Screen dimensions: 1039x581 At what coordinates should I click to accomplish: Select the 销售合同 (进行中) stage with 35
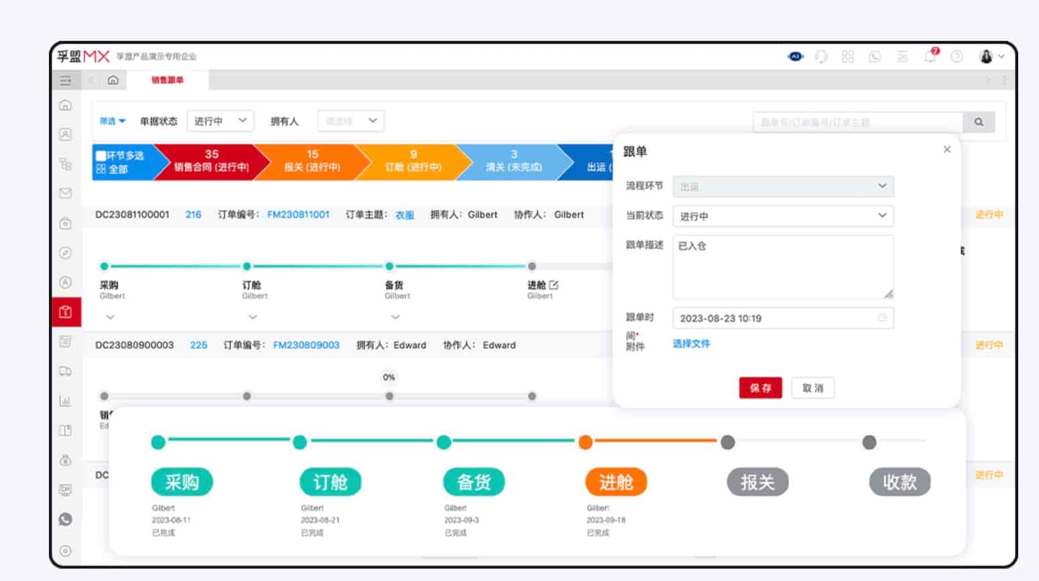pos(211,161)
